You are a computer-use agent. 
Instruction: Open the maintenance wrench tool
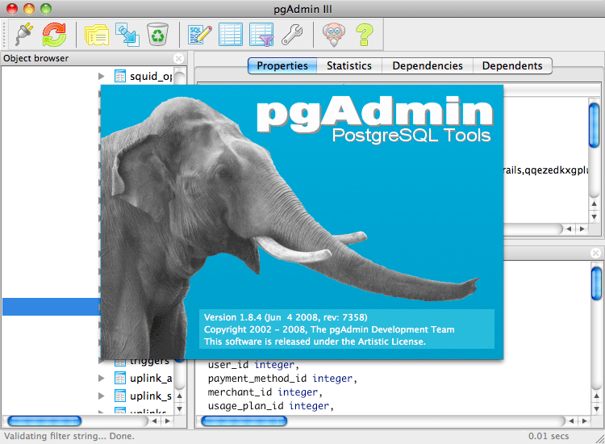point(292,35)
